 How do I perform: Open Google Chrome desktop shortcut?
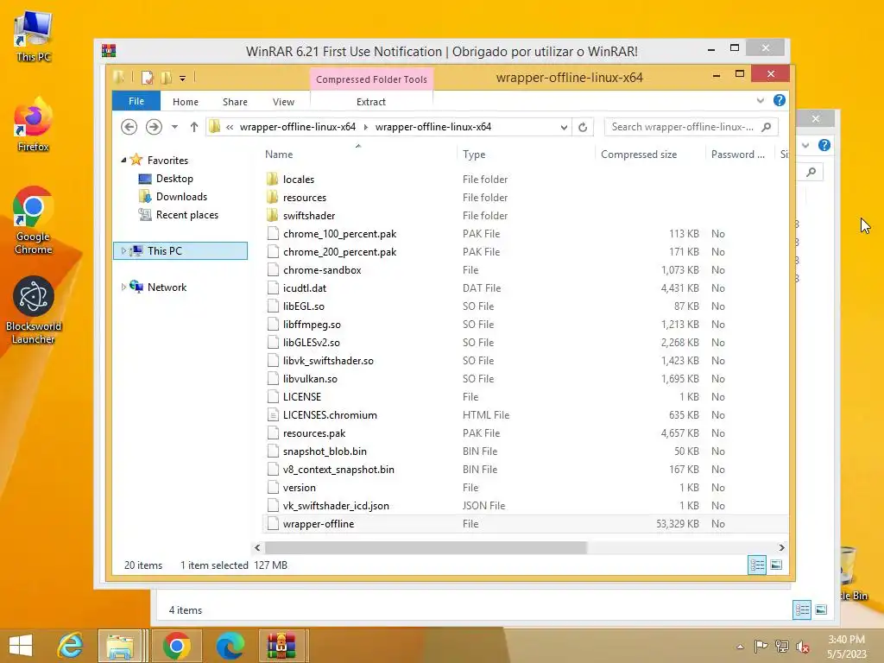(x=34, y=220)
